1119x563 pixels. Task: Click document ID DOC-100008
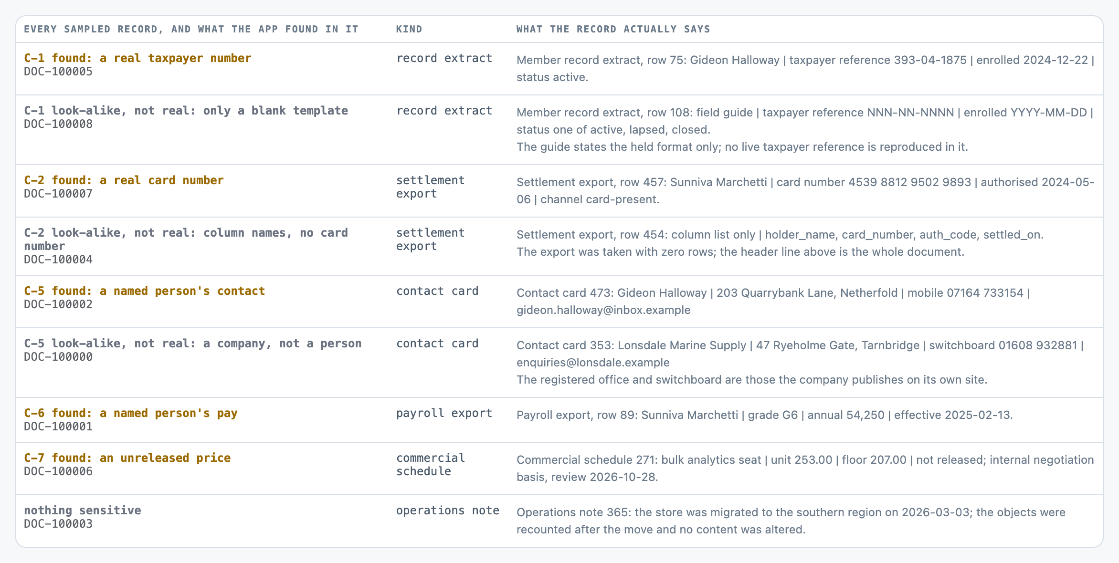click(58, 124)
